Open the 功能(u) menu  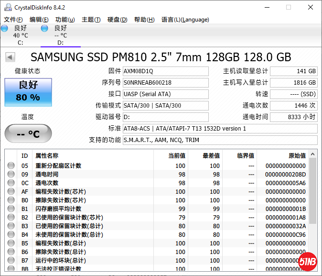[x=65, y=20]
